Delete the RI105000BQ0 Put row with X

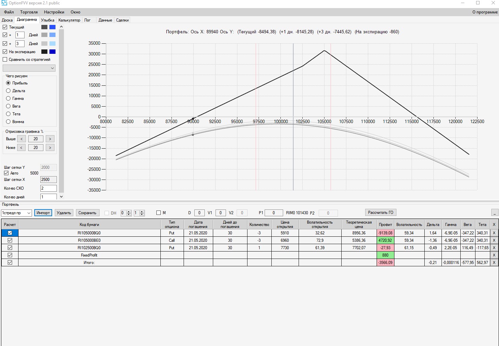click(x=494, y=233)
